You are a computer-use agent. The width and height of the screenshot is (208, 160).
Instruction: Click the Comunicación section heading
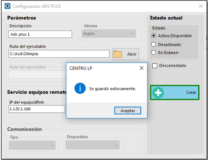point(24,129)
